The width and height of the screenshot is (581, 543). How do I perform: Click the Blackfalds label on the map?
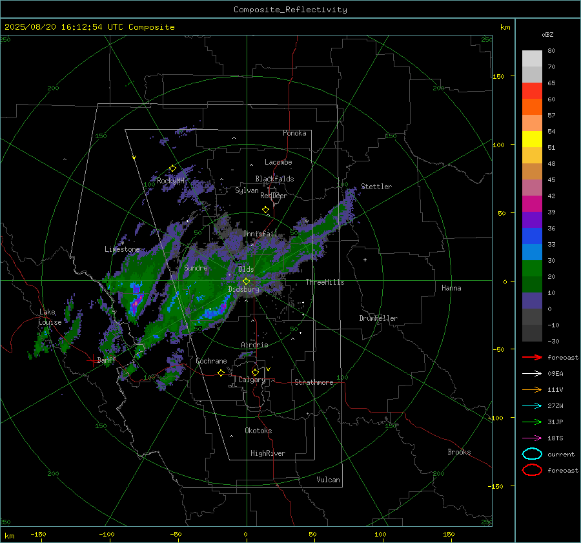274,179
